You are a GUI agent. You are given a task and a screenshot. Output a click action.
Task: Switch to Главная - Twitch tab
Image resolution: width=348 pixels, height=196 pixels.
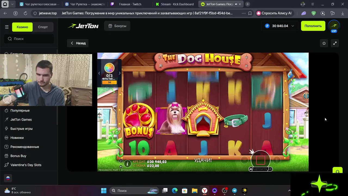(130, 4)
